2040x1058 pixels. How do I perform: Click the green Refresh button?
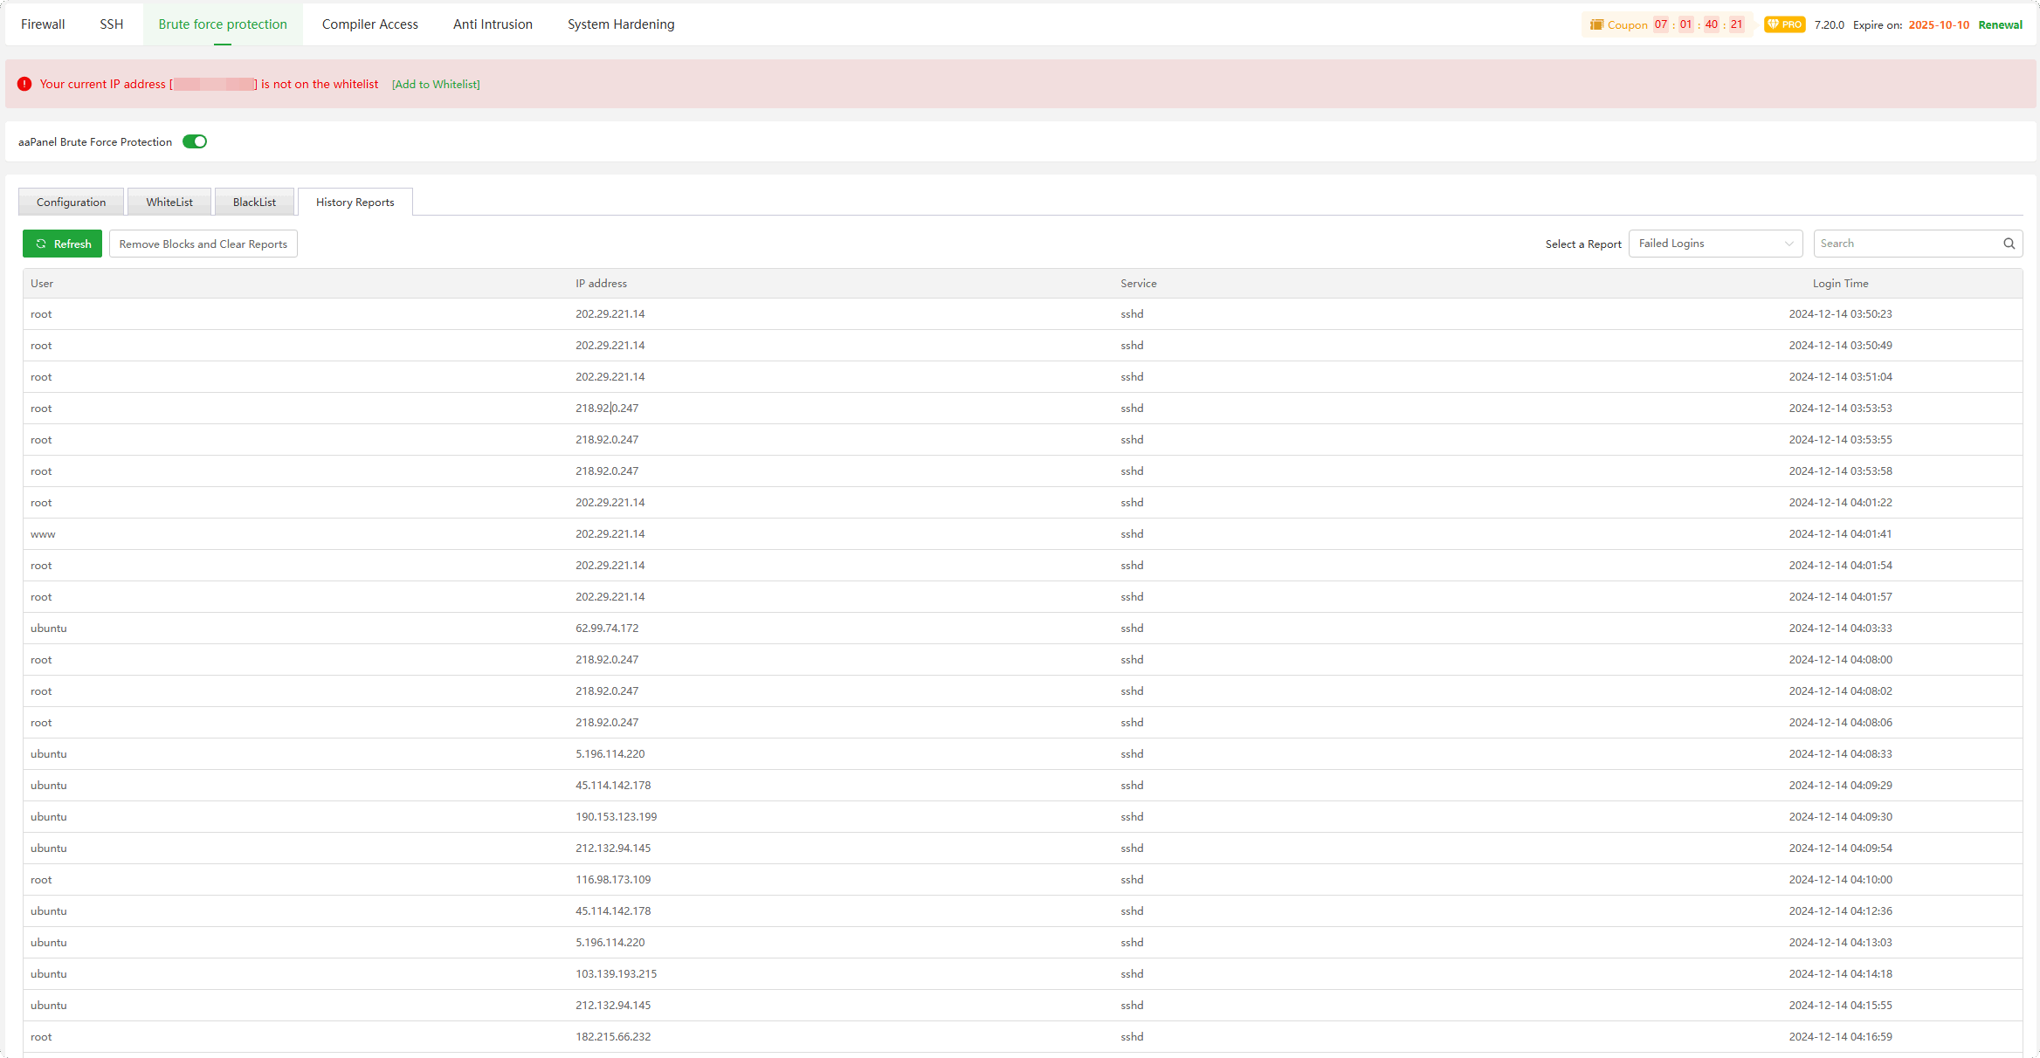(x=63, y=244)
